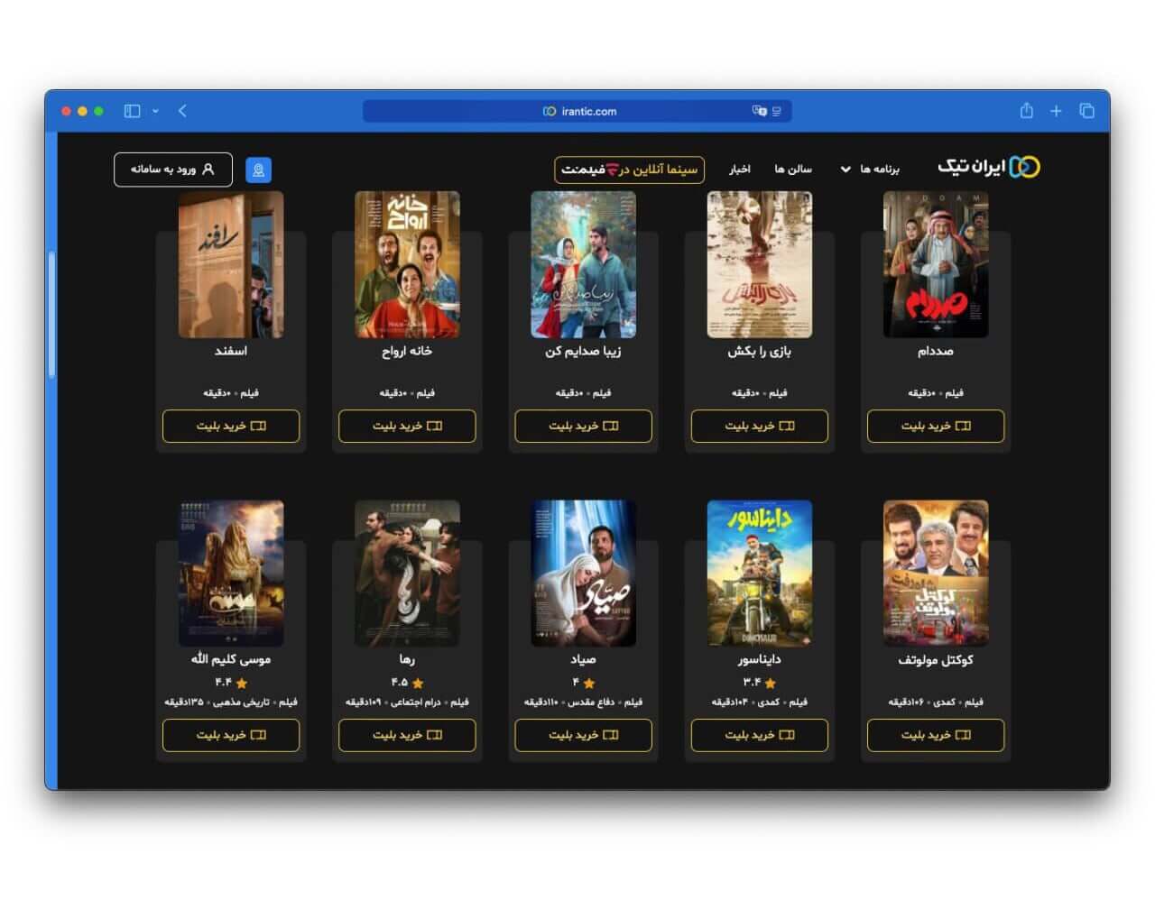This screenshot has height=909, width=1155.
Task: Click the page scrollbar thumb on left
Action: (x=52, y=314)
